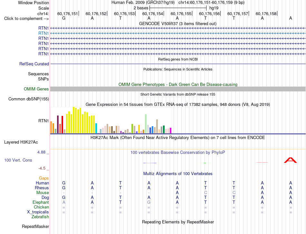The image size is (306, 234).
Task: Click the tallest yellow bar in GTEx chart
Action: pyautogui.click(x=74, y=120)
